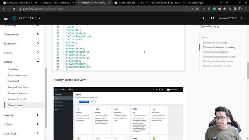Open the Card view demo
The width and height of the screenshot is (249, 140).
point(13,69)
